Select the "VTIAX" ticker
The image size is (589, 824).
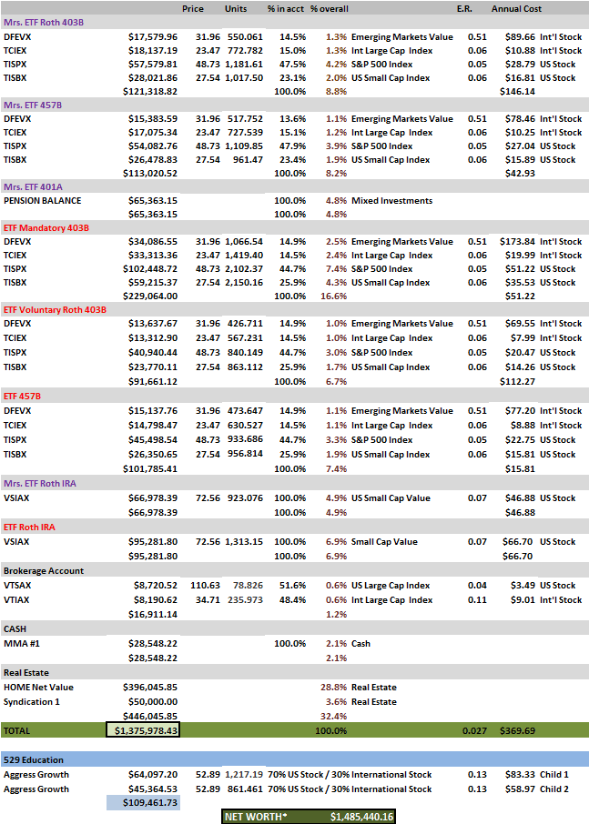coord(16,599)
